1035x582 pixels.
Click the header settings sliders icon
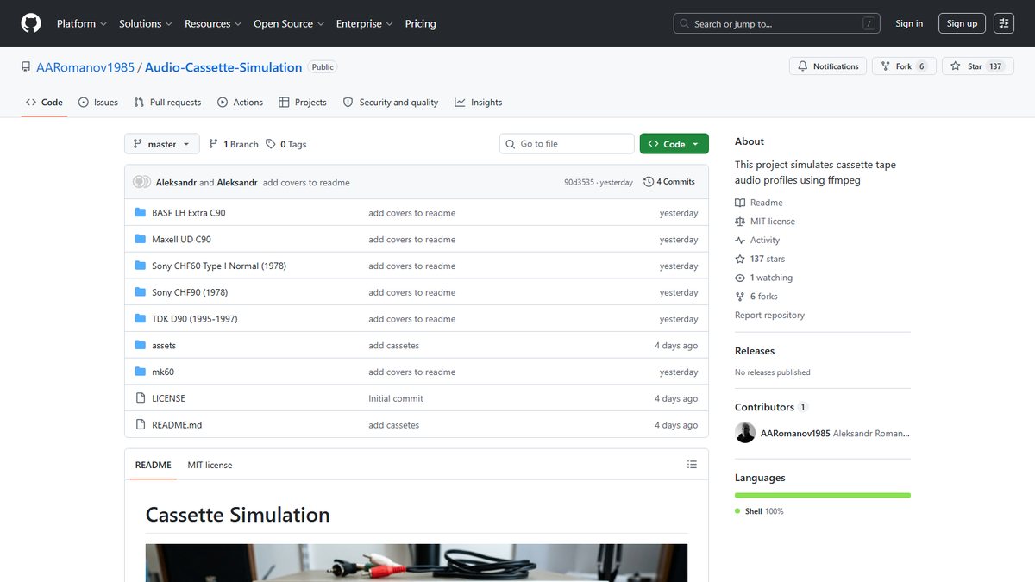click(x=1004, y=23)
